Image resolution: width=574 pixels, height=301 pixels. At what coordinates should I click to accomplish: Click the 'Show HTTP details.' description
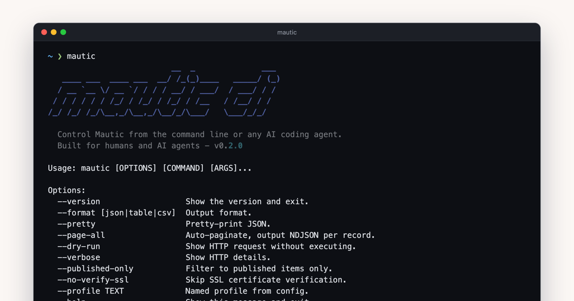(x=228, y=258)
